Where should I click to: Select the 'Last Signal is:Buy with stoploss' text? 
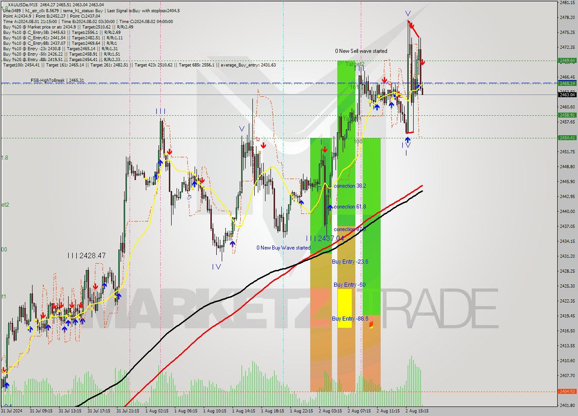pyautogui.click(x=140, y=10)
